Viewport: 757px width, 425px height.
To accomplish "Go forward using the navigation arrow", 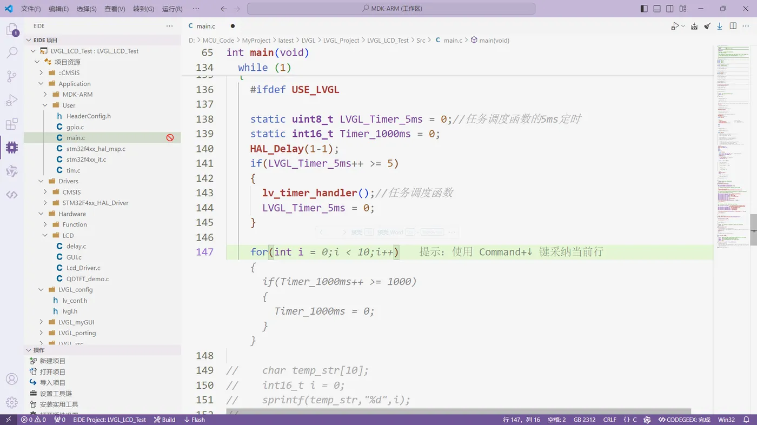I will click(x=237, y=9).
